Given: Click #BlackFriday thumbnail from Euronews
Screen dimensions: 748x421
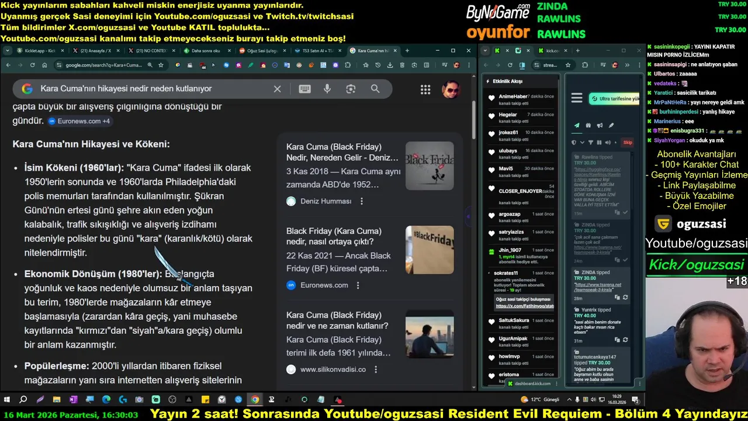Looking at the screenshot, I should (x=430, y=250).
